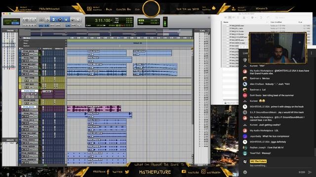
Task: Select the PARA KEYS track name
Action: 30,91
